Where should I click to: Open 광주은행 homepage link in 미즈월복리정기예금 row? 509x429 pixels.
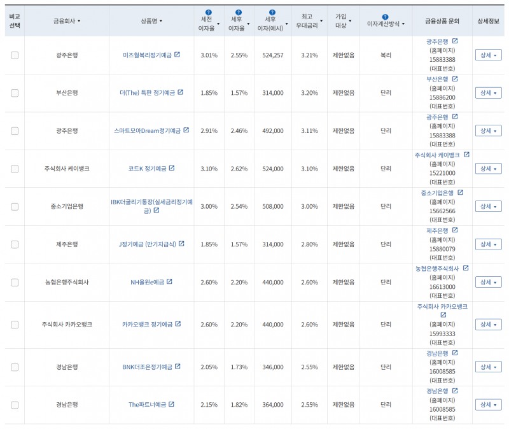coord(437,41)
